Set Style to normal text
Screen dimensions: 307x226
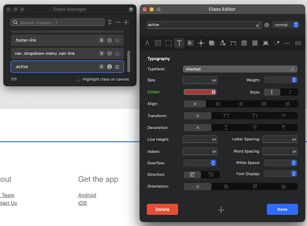pos(272,92)
